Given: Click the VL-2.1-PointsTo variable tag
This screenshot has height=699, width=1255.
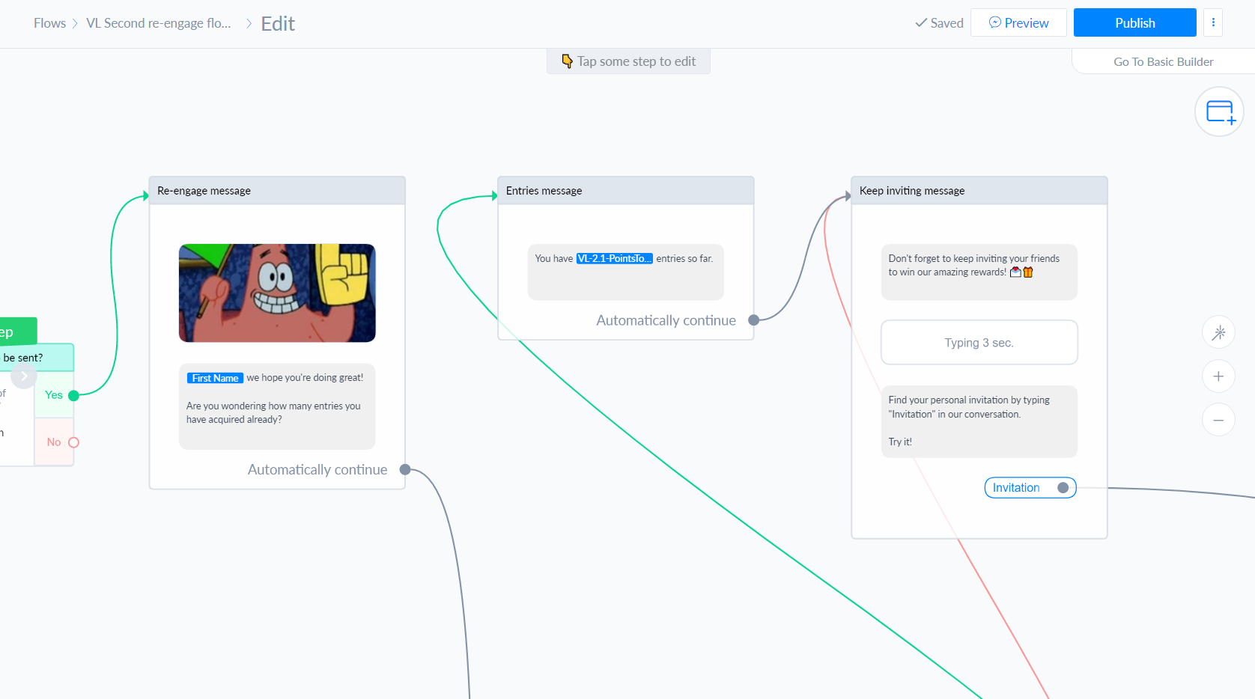Looking at the screenshot, I should click(x=614, y=258).
